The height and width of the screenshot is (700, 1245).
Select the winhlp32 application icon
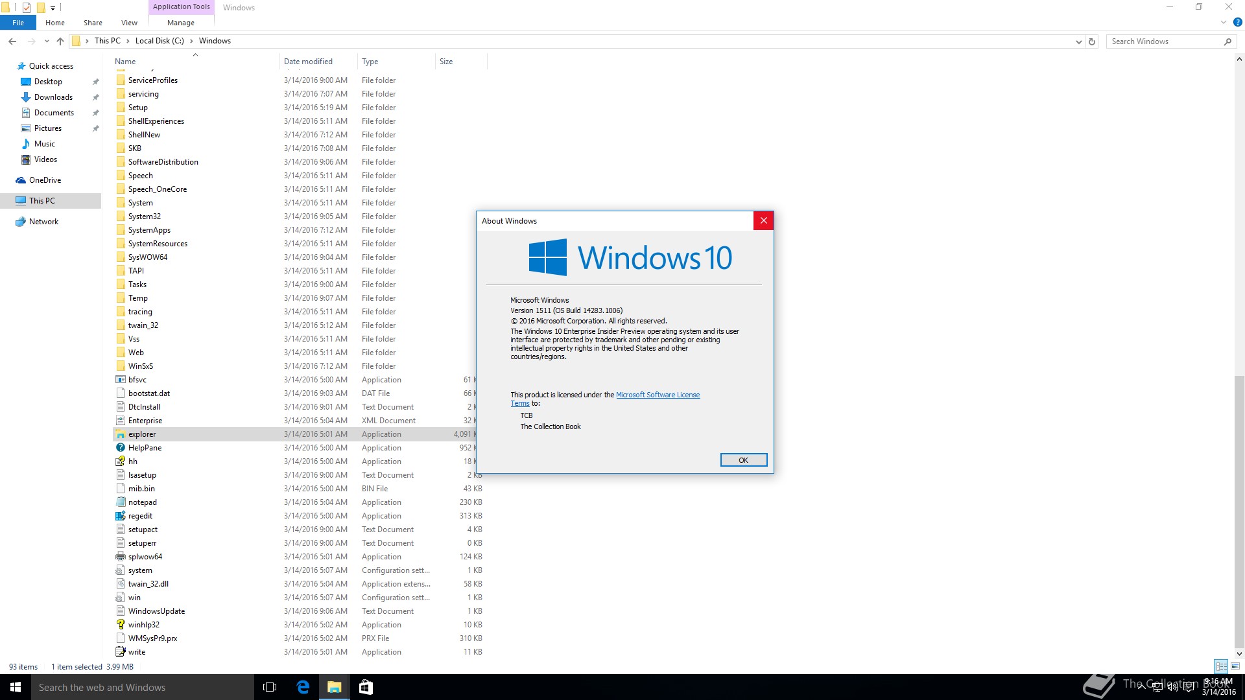pos(120,625)
